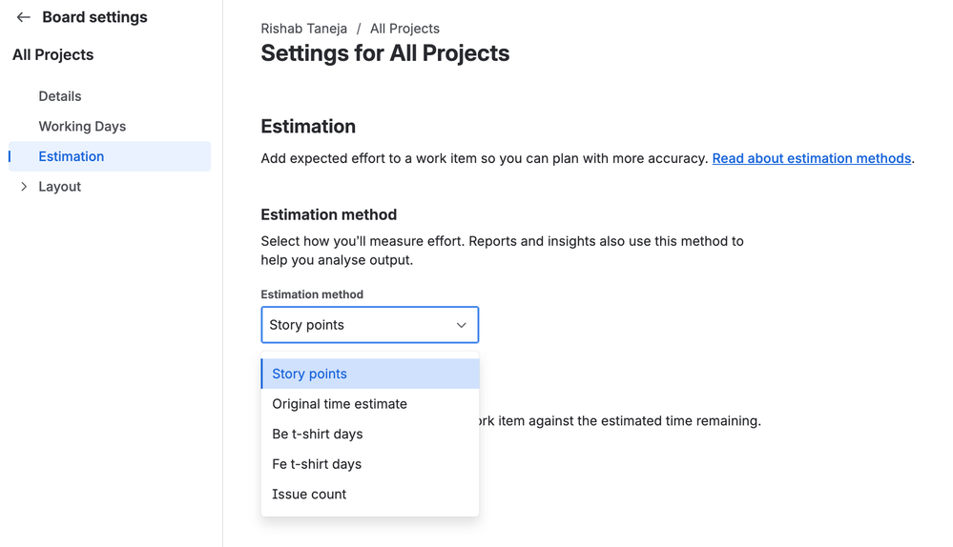
Task: Click the All Projects breadcrumb link
Action: point(404,29)
